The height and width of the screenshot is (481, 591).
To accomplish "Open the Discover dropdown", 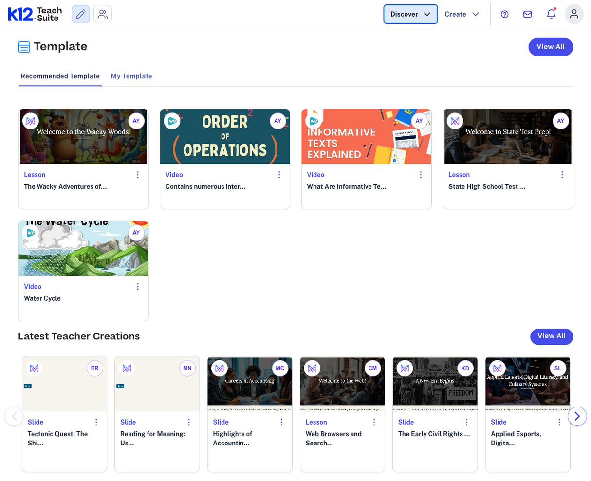I will coord(410,14).
